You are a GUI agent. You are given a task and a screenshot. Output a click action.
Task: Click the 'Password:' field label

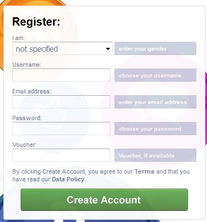pyautogui.click(x=27, y=118)
